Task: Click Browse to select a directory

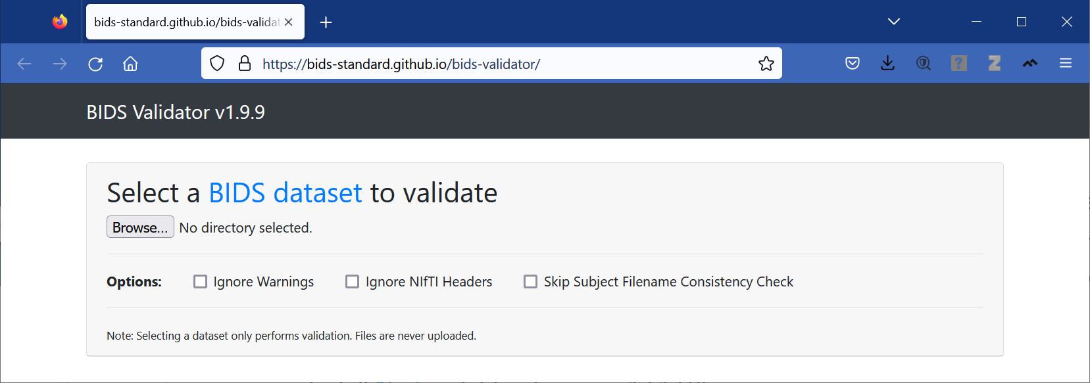Action: pos(140,227)
